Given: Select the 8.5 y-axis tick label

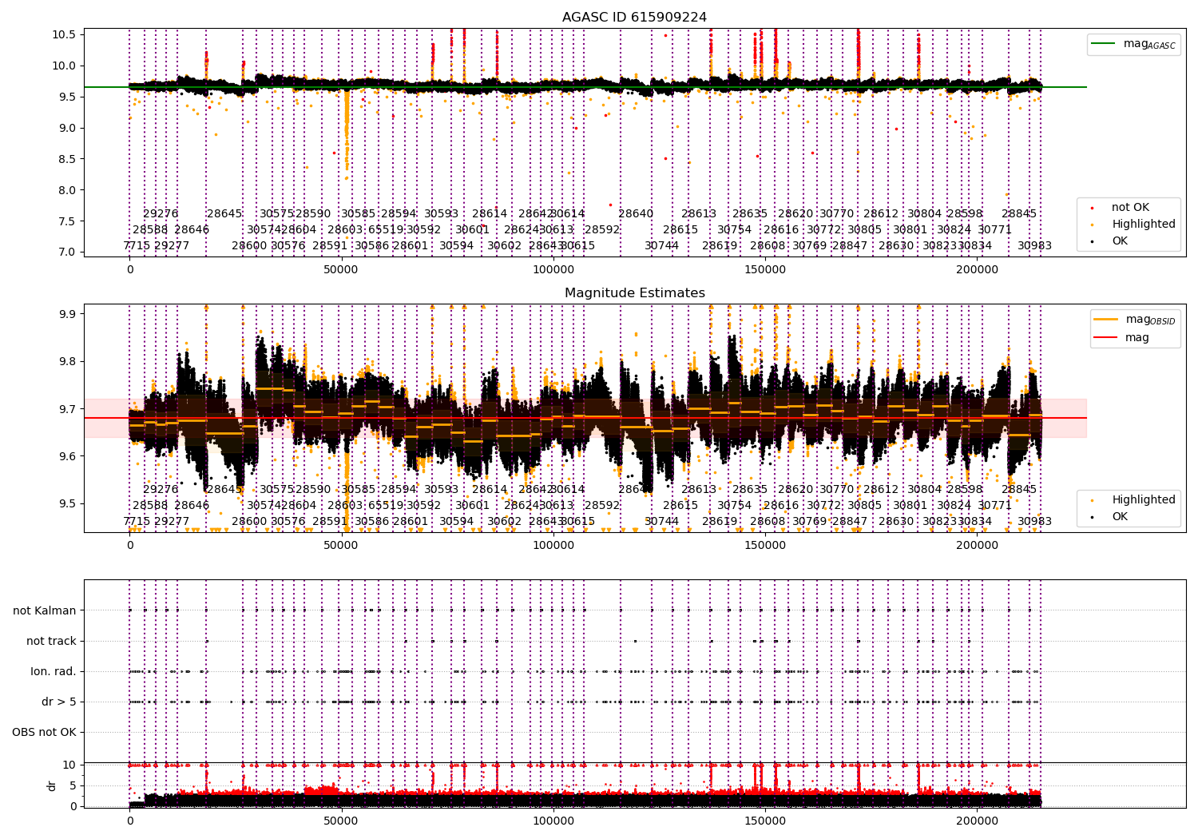Looking at the screenshot, I should click(67, 159).
